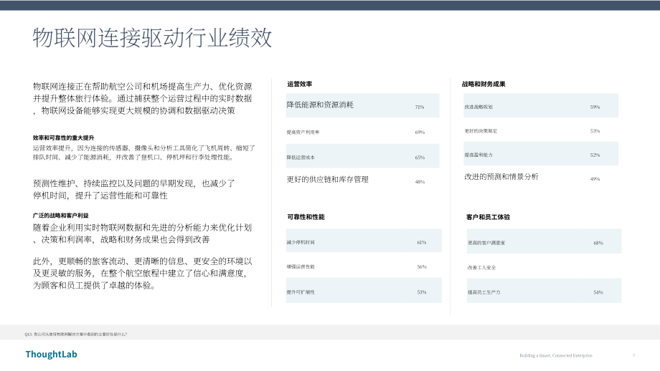Select the row label 更好的供应链和库存管理
The height and width of the screenshot is (371, 660).
point(328,179)
